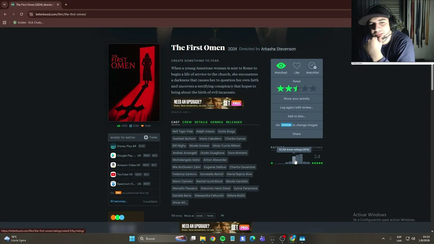Click BUY for Amazon Video US
The width and height of the screenshot is (434, 244).
coord(154,165)
